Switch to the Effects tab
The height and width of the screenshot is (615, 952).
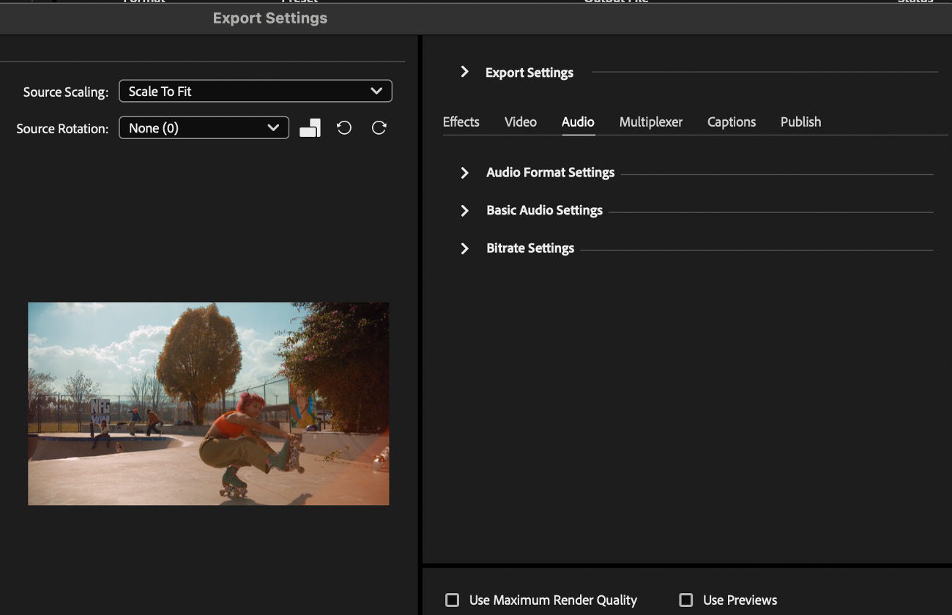[x=461, y=122]
